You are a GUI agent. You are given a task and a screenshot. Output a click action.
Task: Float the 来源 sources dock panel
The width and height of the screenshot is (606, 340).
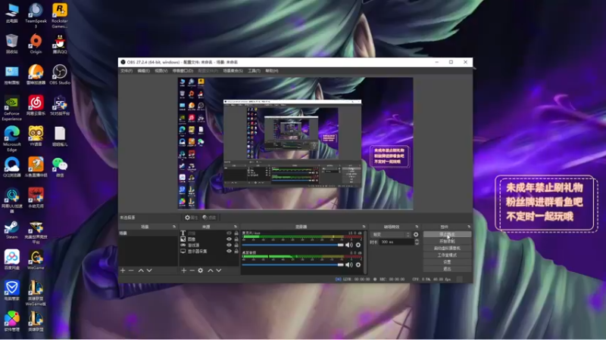236,227
